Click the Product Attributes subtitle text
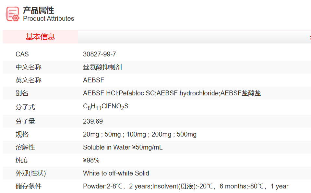311x193 pixels. tap(49, 19)
